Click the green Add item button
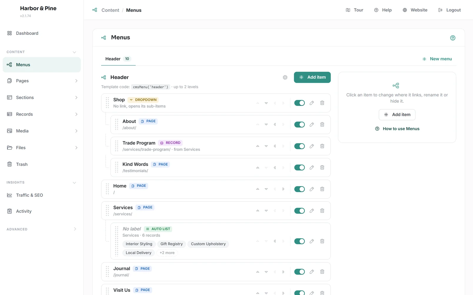 pyautogui.click(x=312, y=77)
